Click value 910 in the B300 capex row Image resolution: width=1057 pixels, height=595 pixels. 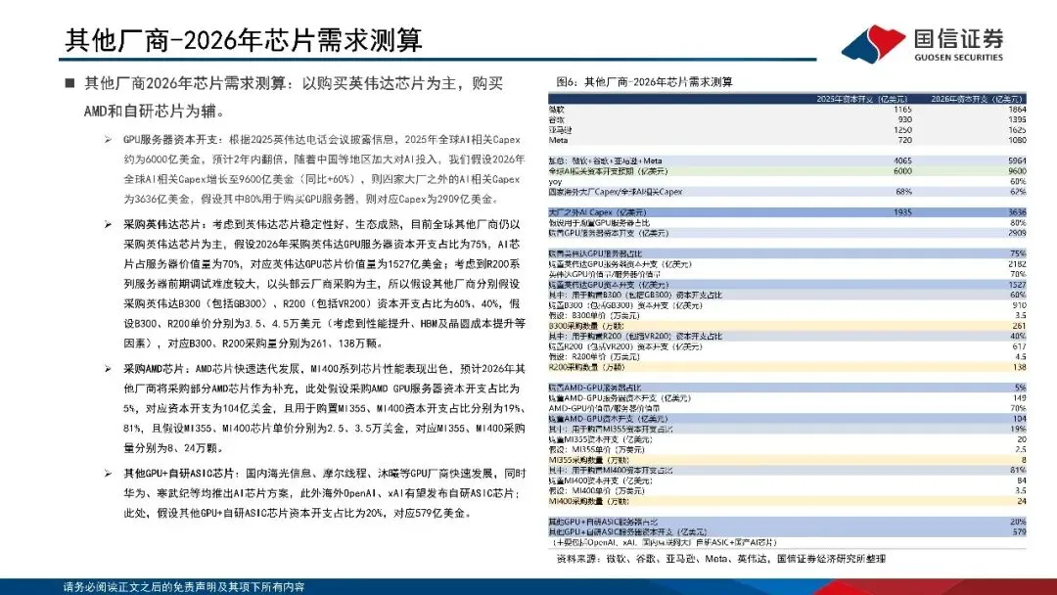(1019, 305)
